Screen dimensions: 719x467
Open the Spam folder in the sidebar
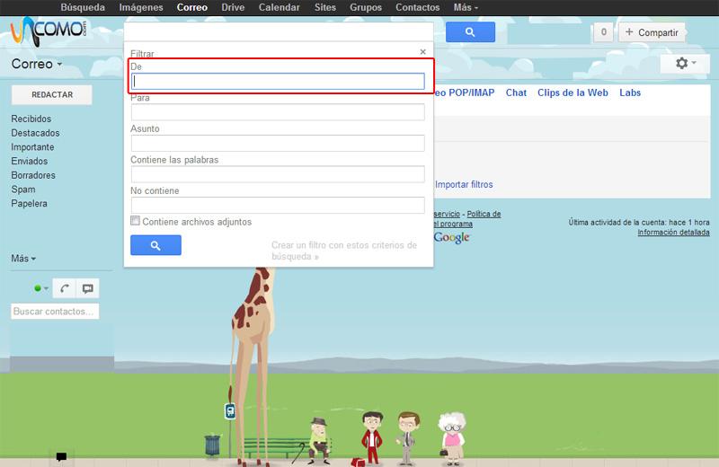coord(23,189)
